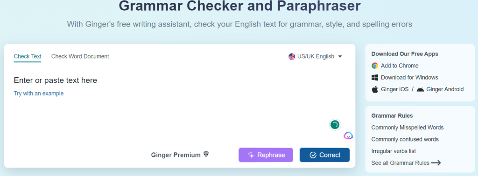This screenshot has height=176, width=478.
Task: Click the Chrome logo icon
Action: [x=375, y=66]
